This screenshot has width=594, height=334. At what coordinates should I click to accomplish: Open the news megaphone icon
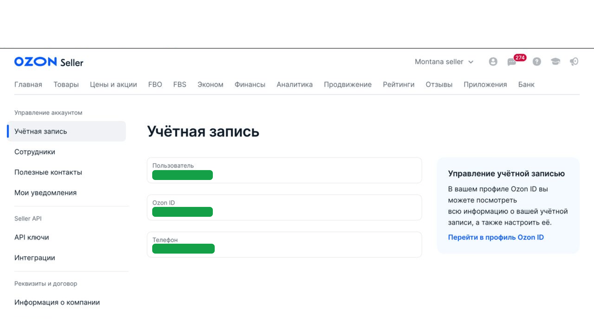(x=574, y=62)
